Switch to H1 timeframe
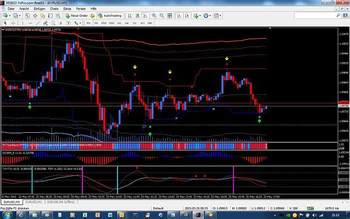This screenshot has height=219, width=350. tap(119, 23)
